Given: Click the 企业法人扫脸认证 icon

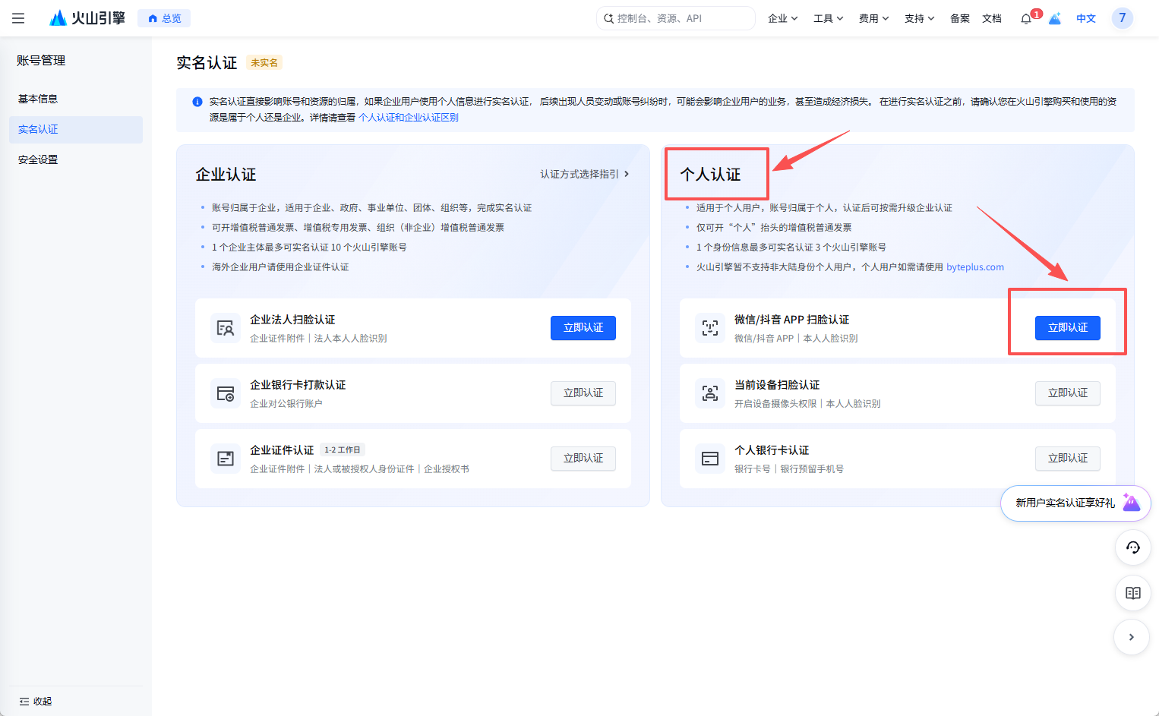Looking at the screenshot, I should pos(226,328).
